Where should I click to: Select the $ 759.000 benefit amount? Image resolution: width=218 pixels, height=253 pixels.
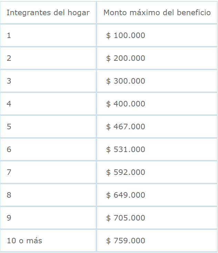[x=126, y=241]
